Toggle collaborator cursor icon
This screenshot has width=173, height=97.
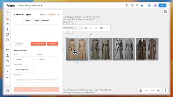point(142,5)
